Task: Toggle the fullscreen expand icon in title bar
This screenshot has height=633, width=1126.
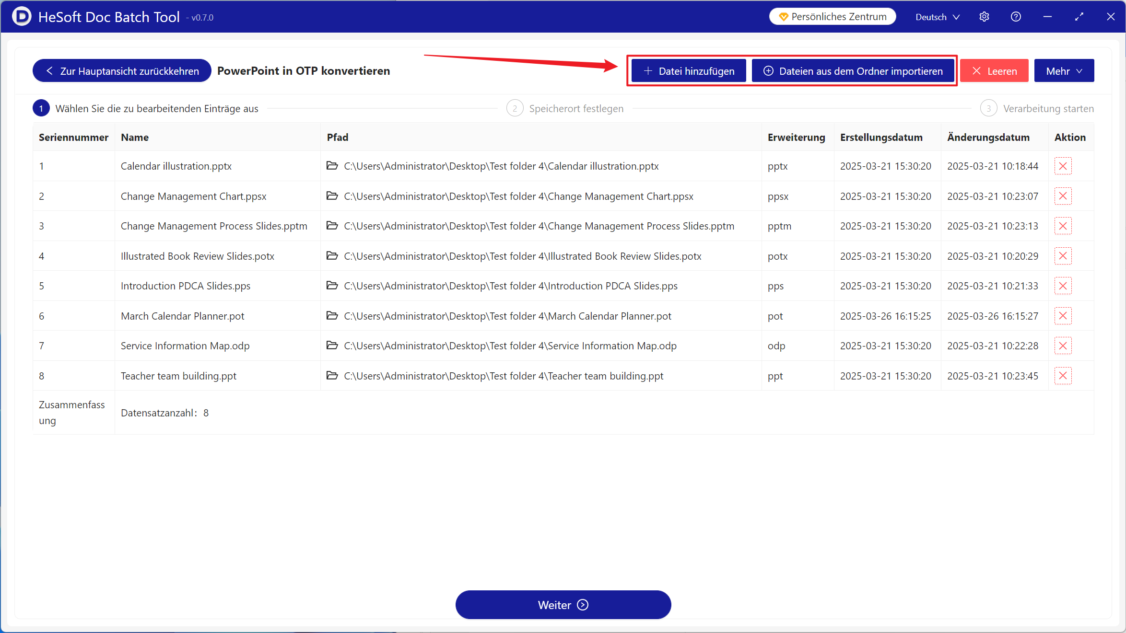Action: coord(1079,17)
